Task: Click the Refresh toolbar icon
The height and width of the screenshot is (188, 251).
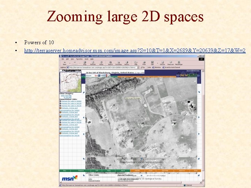Action: 93,63
